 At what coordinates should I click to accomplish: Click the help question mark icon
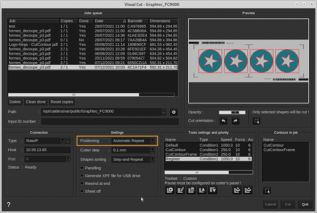click(x=9, y=204)
